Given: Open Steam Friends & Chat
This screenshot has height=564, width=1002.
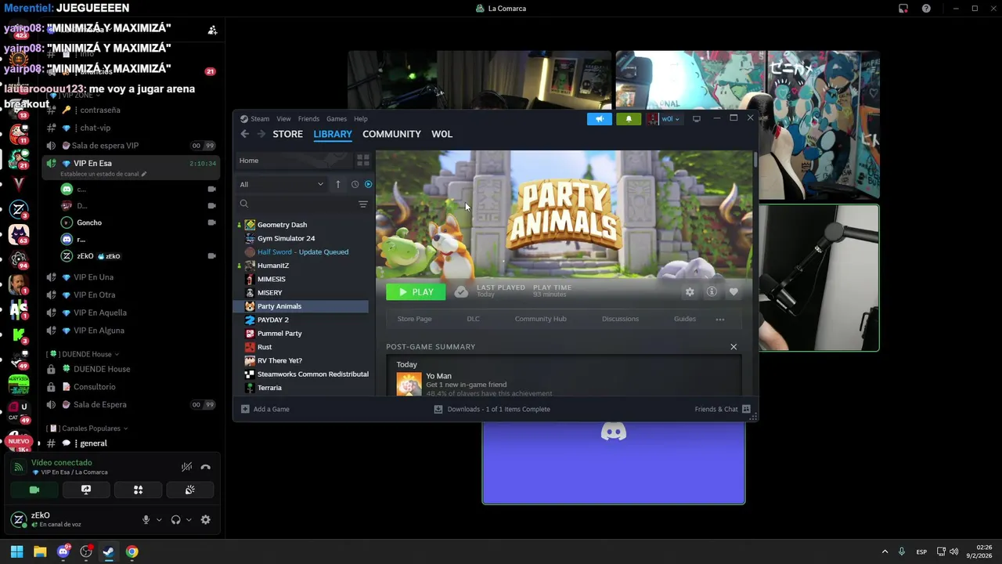Looking at the screenshot, I should click(723, 409).
